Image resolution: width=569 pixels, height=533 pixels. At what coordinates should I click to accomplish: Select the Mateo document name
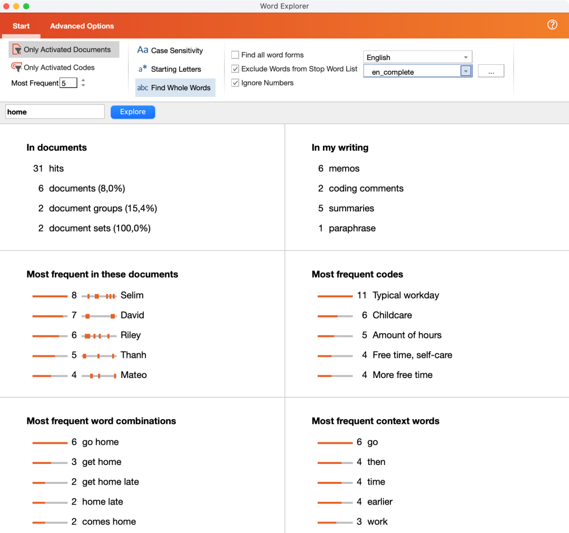pos(134,375)
